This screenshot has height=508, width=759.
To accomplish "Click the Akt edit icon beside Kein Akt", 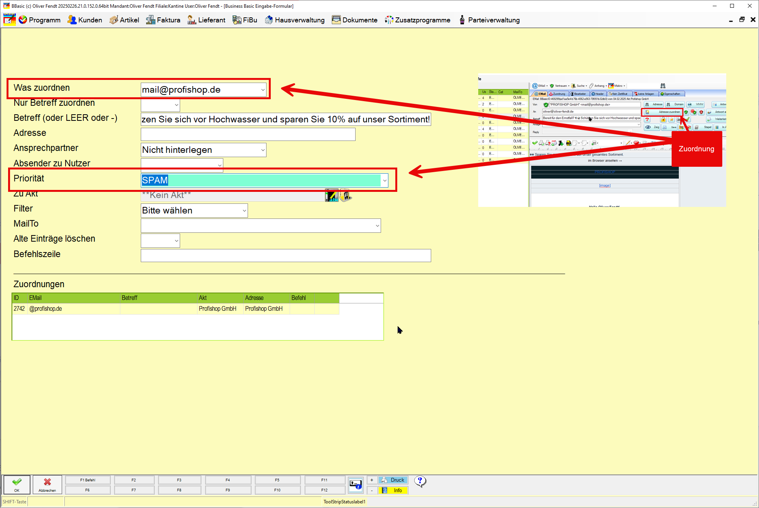I will tap(332, 195).
